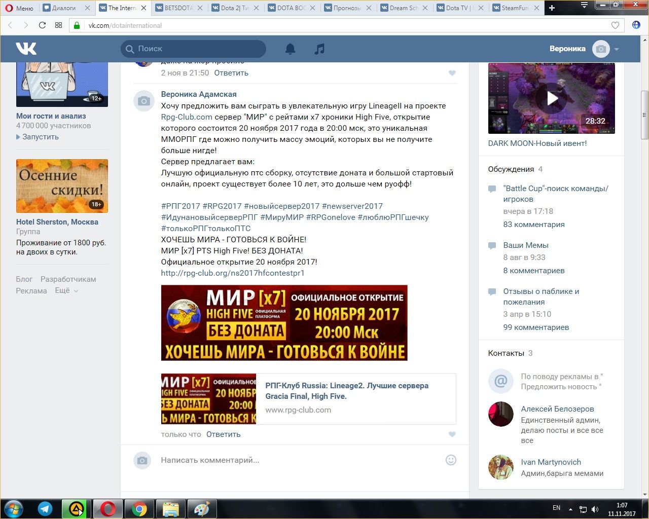Play the DARK MOON video thumbnail
The height and width of the screenshot is (519, 649).
(552, 98)
